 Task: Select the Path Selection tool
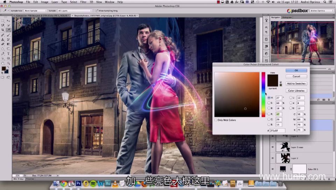3,58
